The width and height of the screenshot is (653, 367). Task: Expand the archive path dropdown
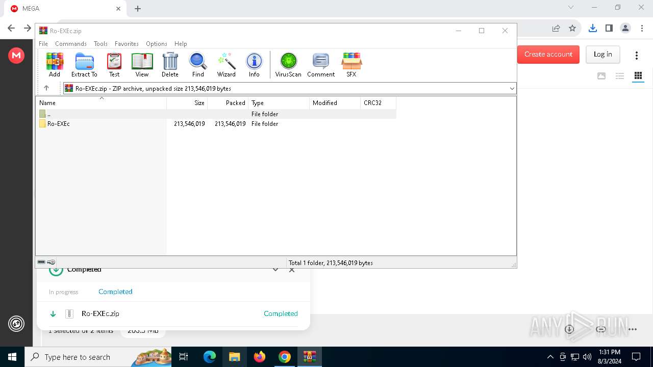pyautogui.click(x=512, y=89)
